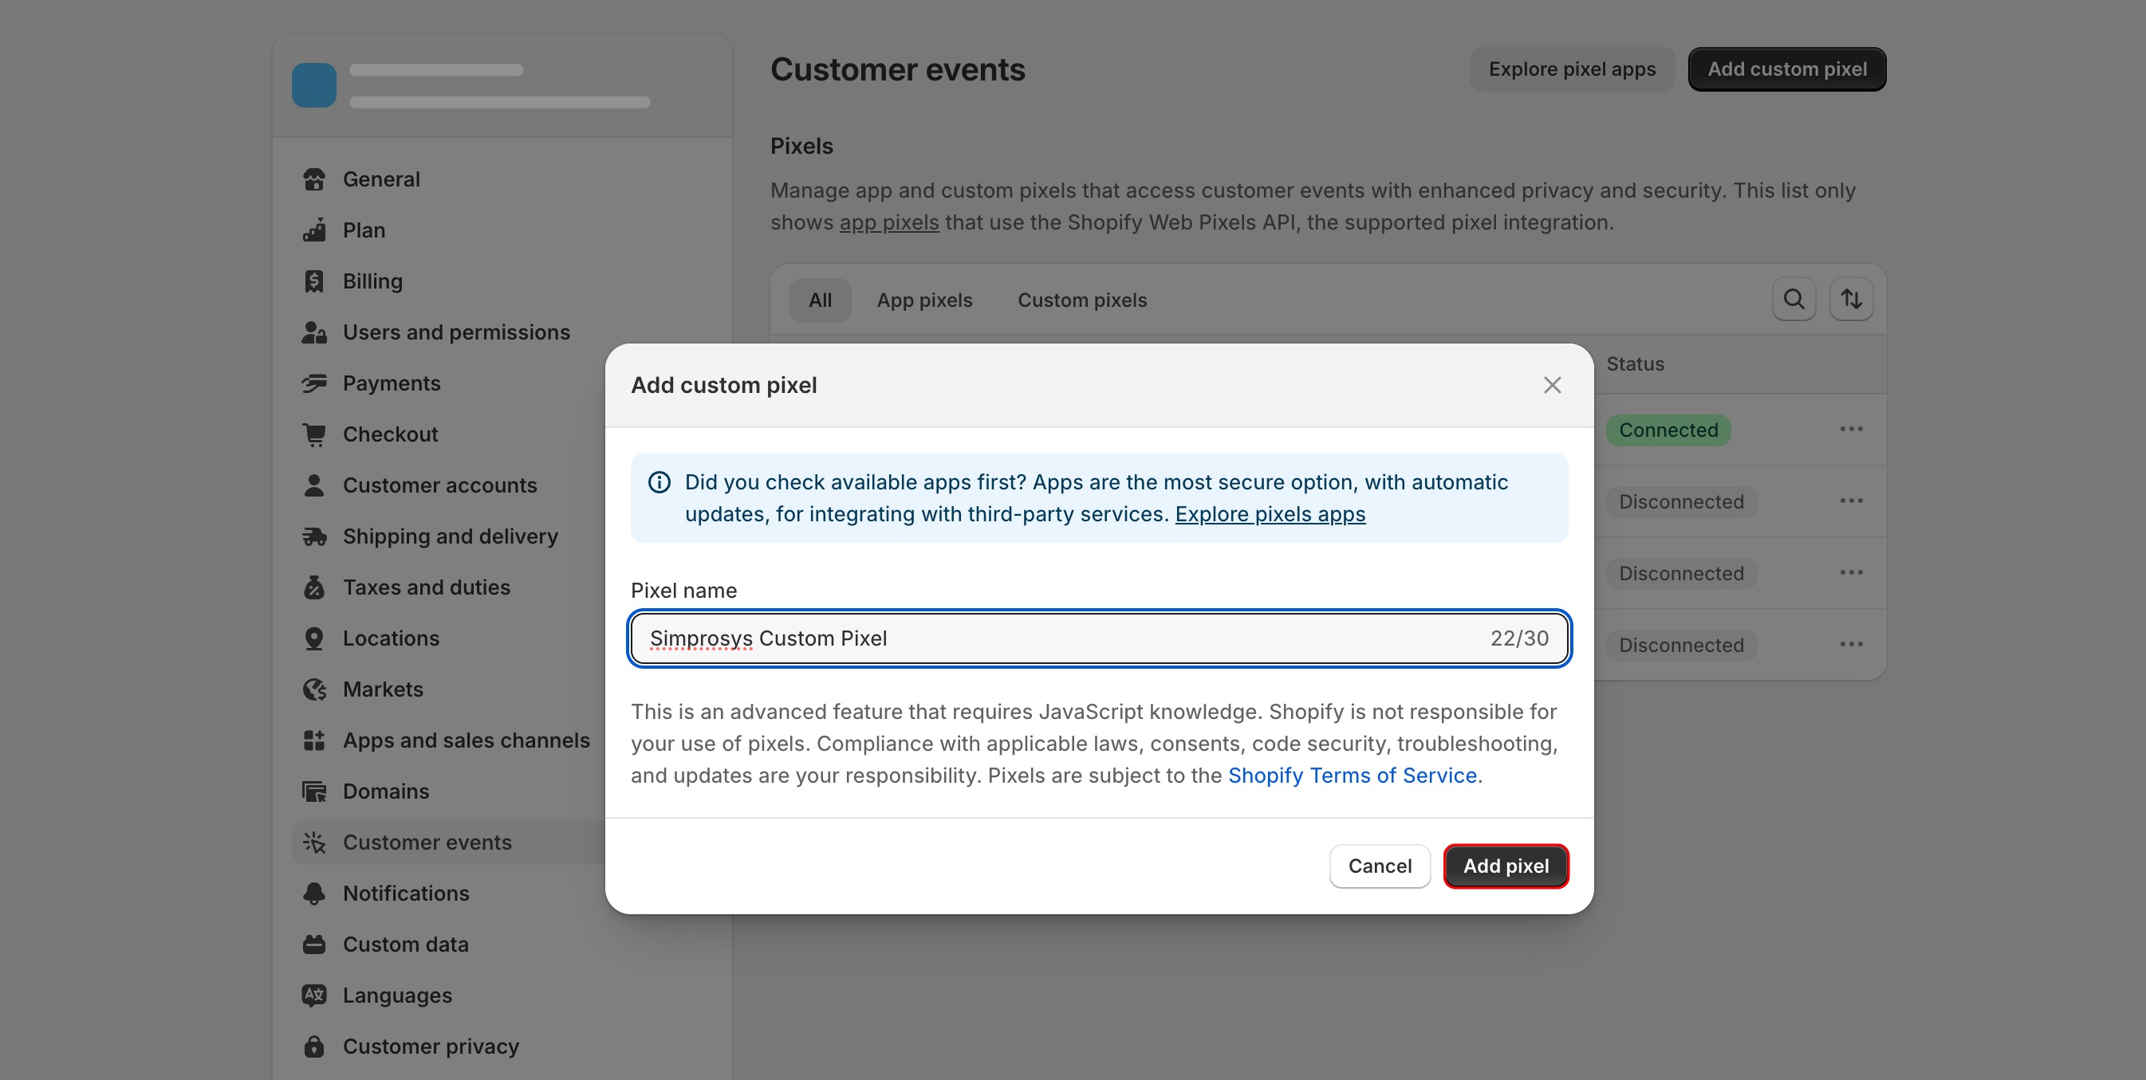Click the Customer privacy lock icon
The image size is (2146, 1080).
(314, 1046)
